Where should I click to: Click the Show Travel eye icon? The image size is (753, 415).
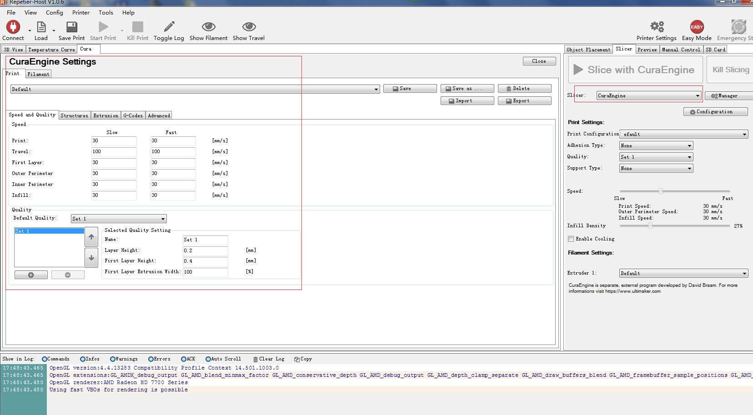pos(249,27)
